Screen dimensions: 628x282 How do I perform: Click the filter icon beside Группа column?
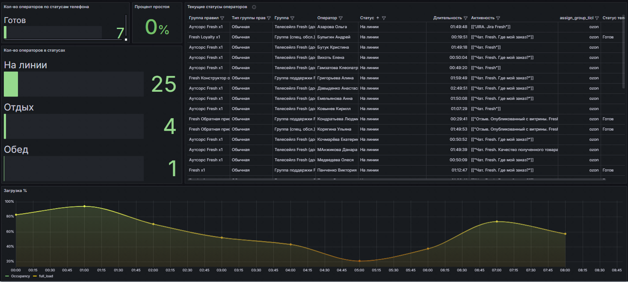[292, 18]
